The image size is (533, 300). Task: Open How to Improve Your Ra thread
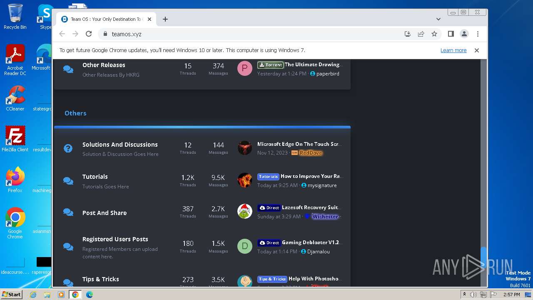pyautogui.click(x=311, y=176)
